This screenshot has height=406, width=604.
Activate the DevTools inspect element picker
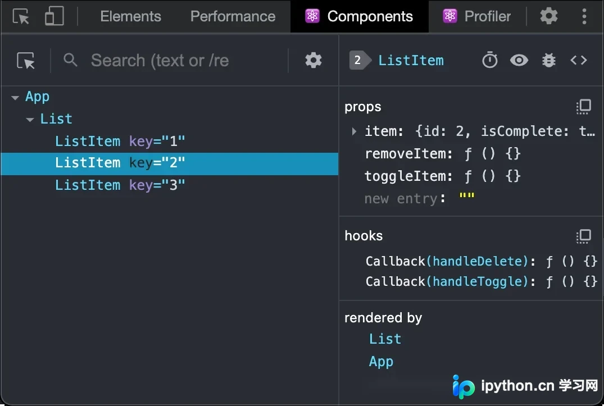[21, 16]
